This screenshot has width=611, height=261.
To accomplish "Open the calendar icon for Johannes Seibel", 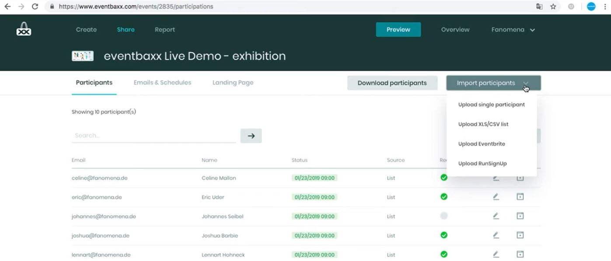I will [x=520, y=216].
